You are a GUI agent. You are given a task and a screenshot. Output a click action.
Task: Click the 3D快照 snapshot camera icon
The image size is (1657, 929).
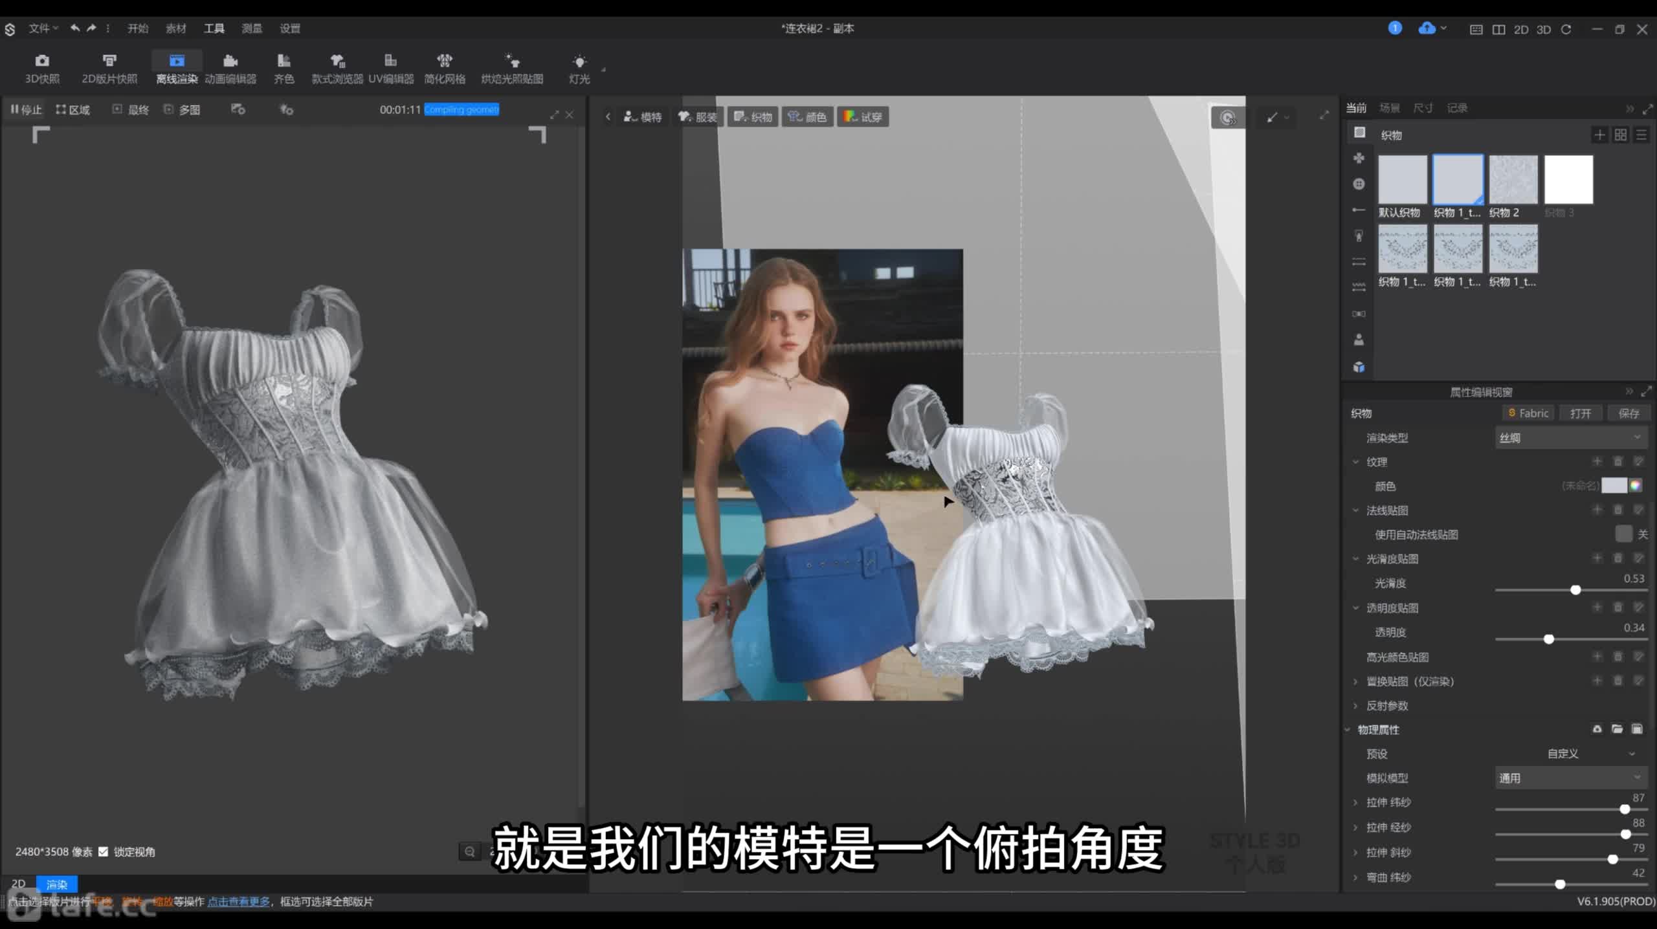point(42,61)
